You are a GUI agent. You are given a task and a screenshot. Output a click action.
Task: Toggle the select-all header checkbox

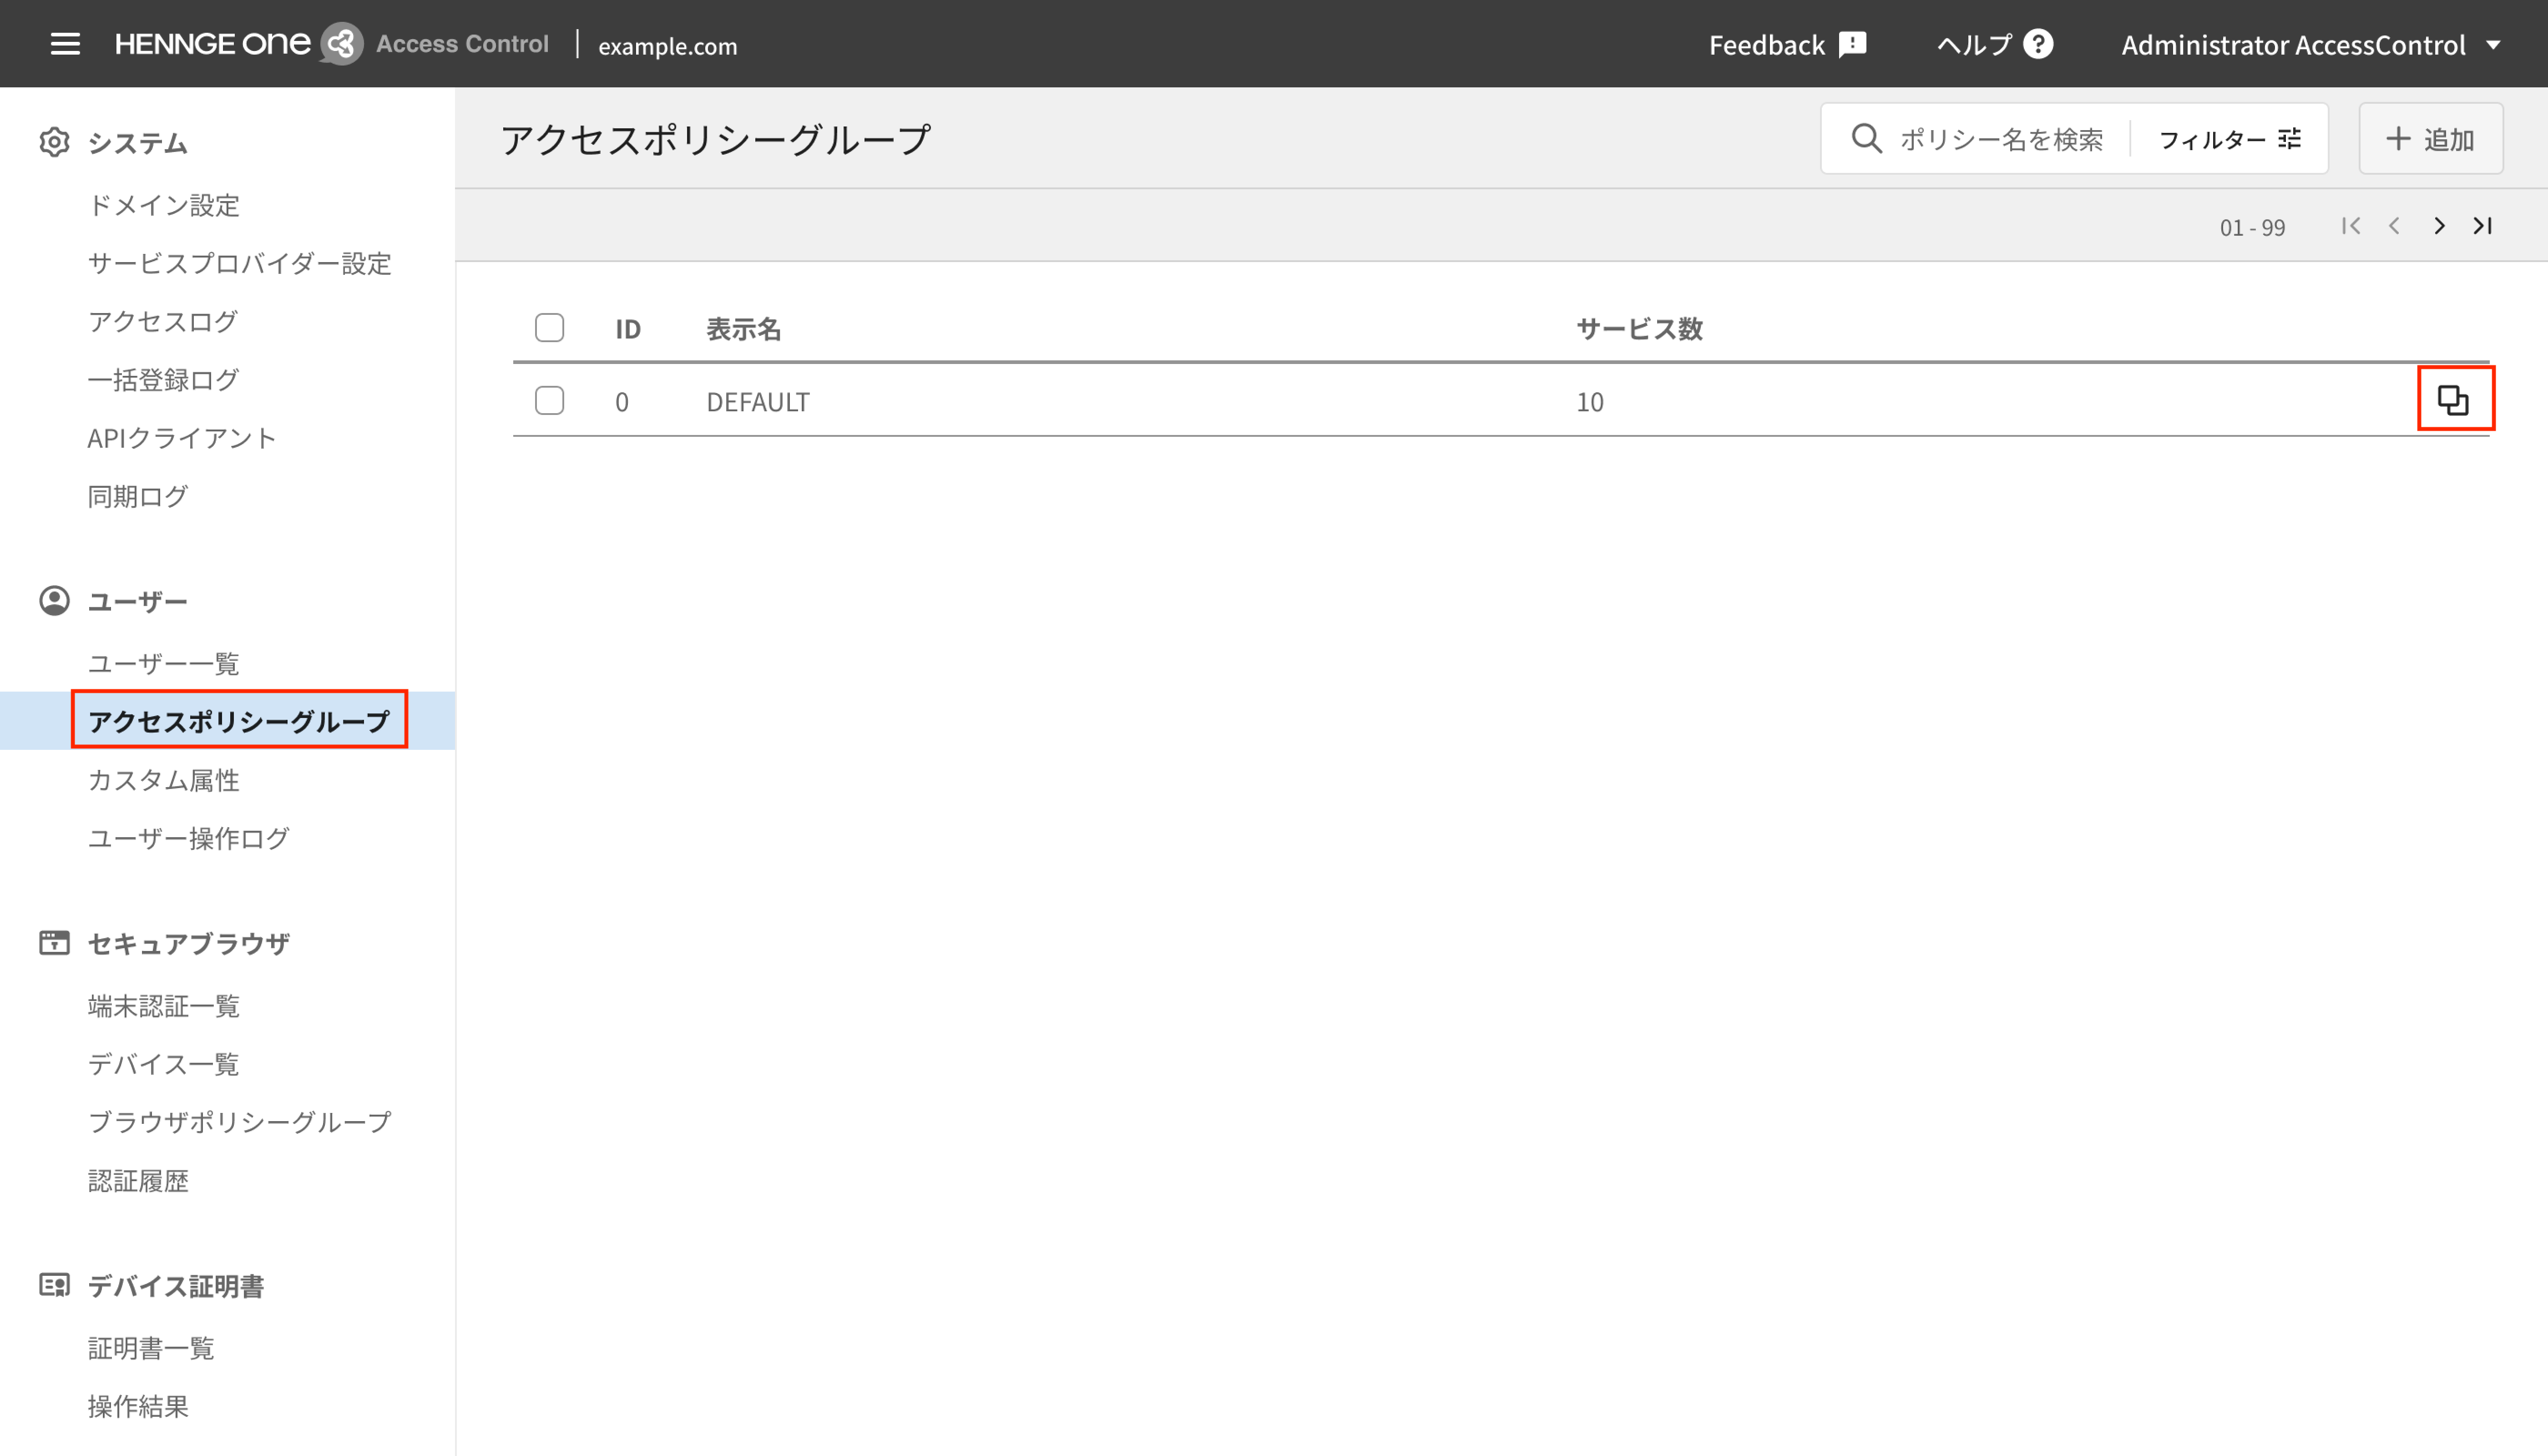[549, 328]
